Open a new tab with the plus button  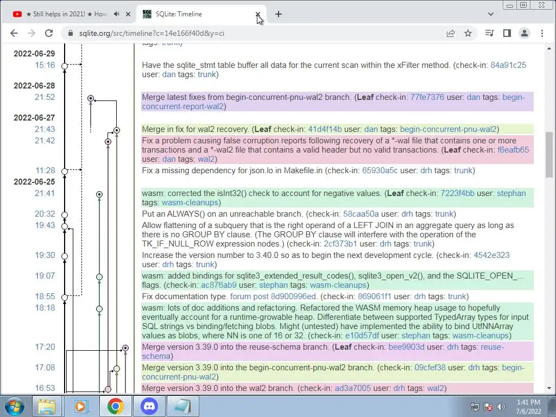(279, 14)
